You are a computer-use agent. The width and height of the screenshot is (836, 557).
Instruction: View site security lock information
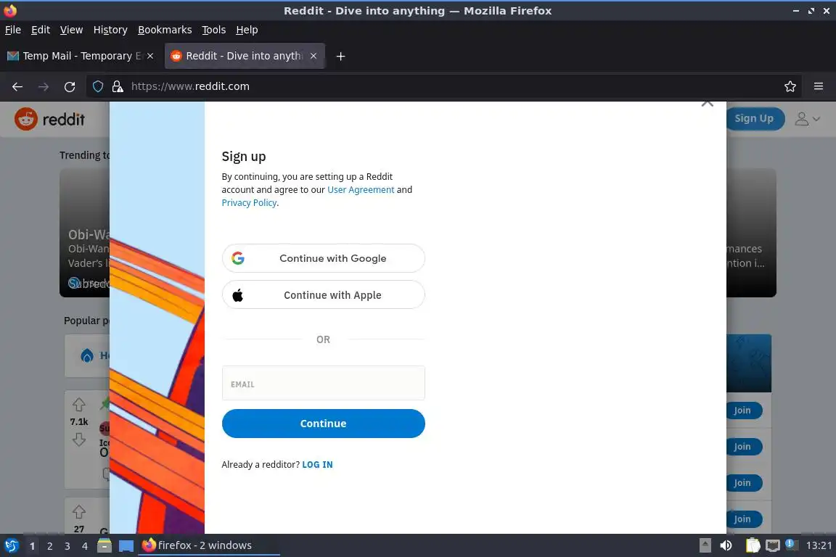click(x=118, y=86)
